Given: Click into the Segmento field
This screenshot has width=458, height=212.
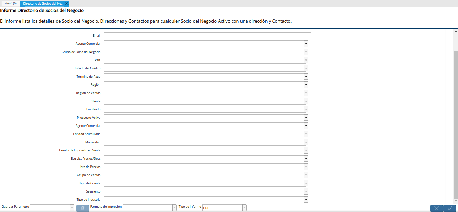Looking at the screenshot, I should (x=204, y=191).
